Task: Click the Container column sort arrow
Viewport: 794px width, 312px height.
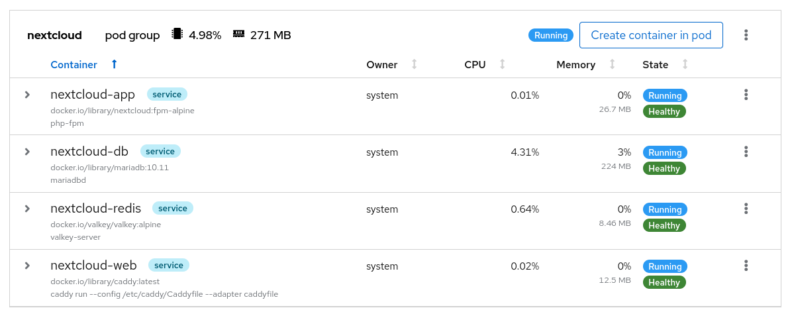Action: click(x=114, y=64)
